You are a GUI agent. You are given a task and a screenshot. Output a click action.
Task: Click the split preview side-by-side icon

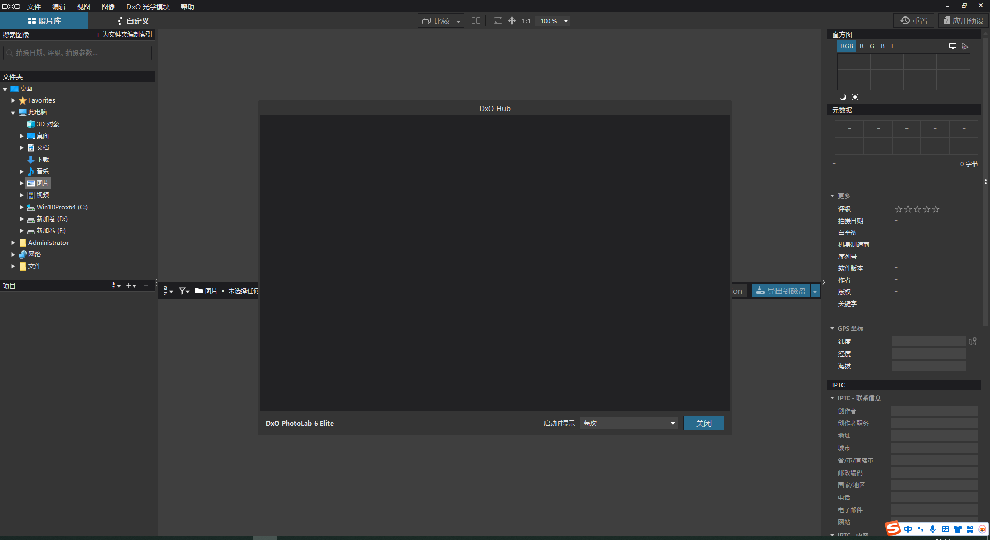coord(476,21)
